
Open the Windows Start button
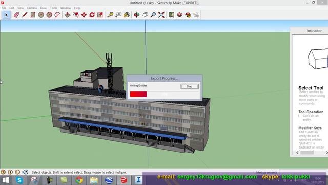[6, 180]
